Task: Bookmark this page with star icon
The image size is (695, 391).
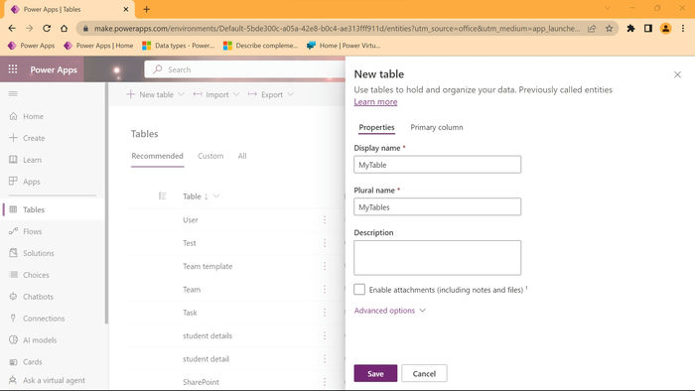Action: pos(609,29)
